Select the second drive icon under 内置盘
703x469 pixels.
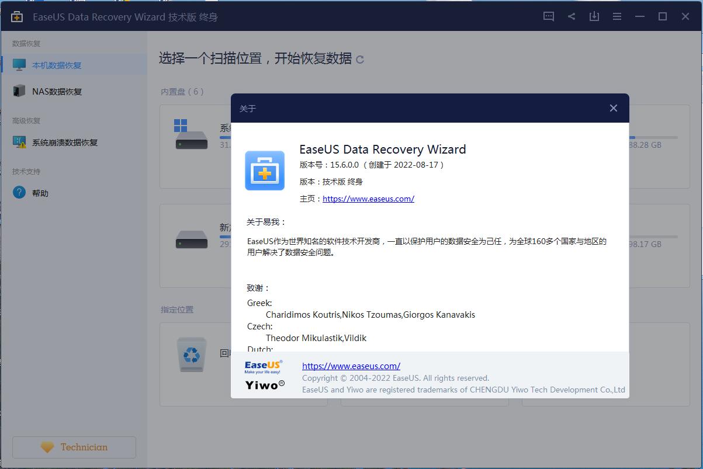click(x=192, y=239)
